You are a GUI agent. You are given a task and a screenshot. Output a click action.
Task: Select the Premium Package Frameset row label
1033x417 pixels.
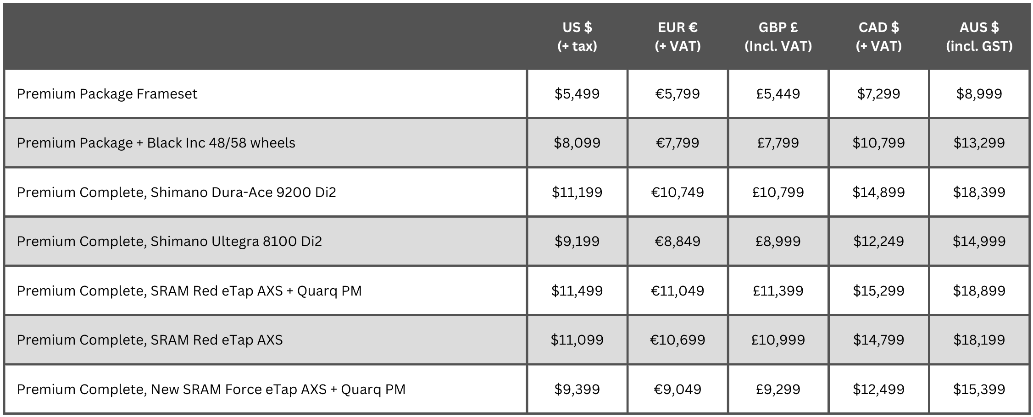(107, 94)
